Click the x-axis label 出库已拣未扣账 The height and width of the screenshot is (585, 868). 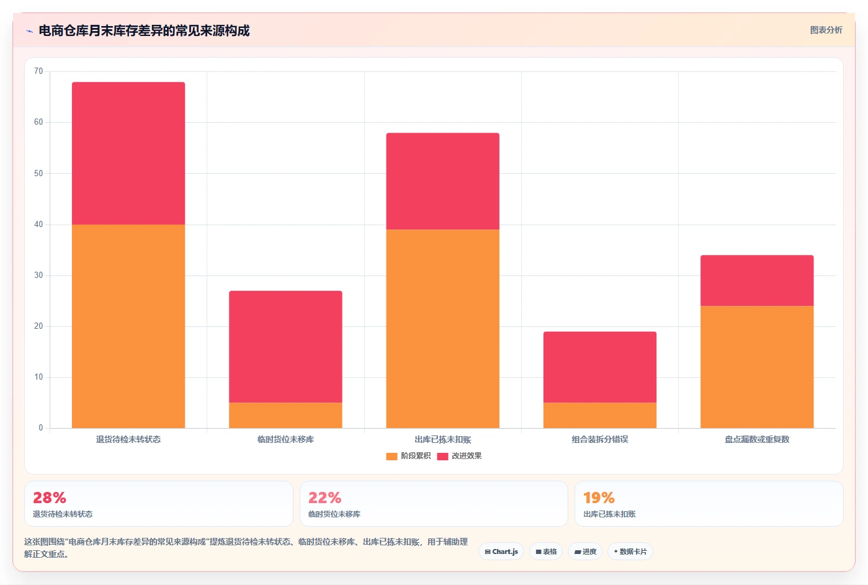tap(442, 439)
